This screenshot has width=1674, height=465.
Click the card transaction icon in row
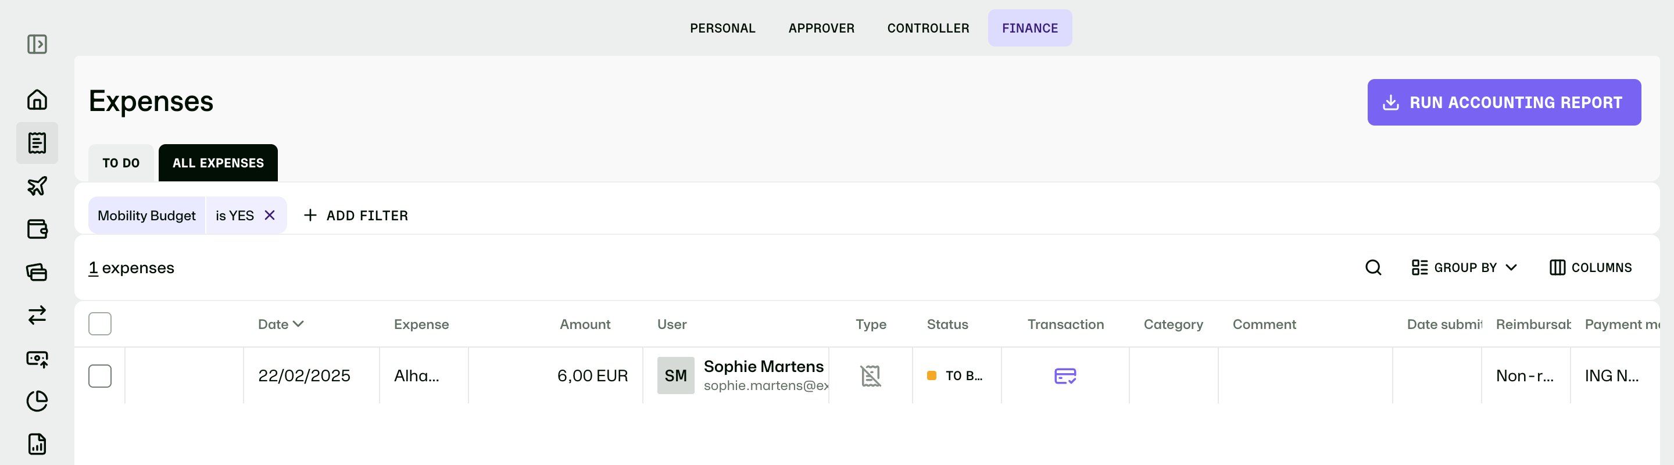point(1065,375)
